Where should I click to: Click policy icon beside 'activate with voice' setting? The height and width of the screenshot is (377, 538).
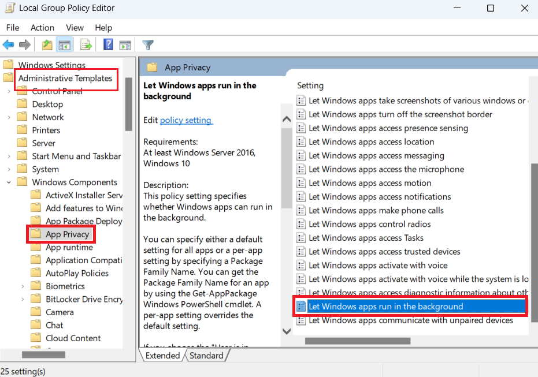pos(301,265)
